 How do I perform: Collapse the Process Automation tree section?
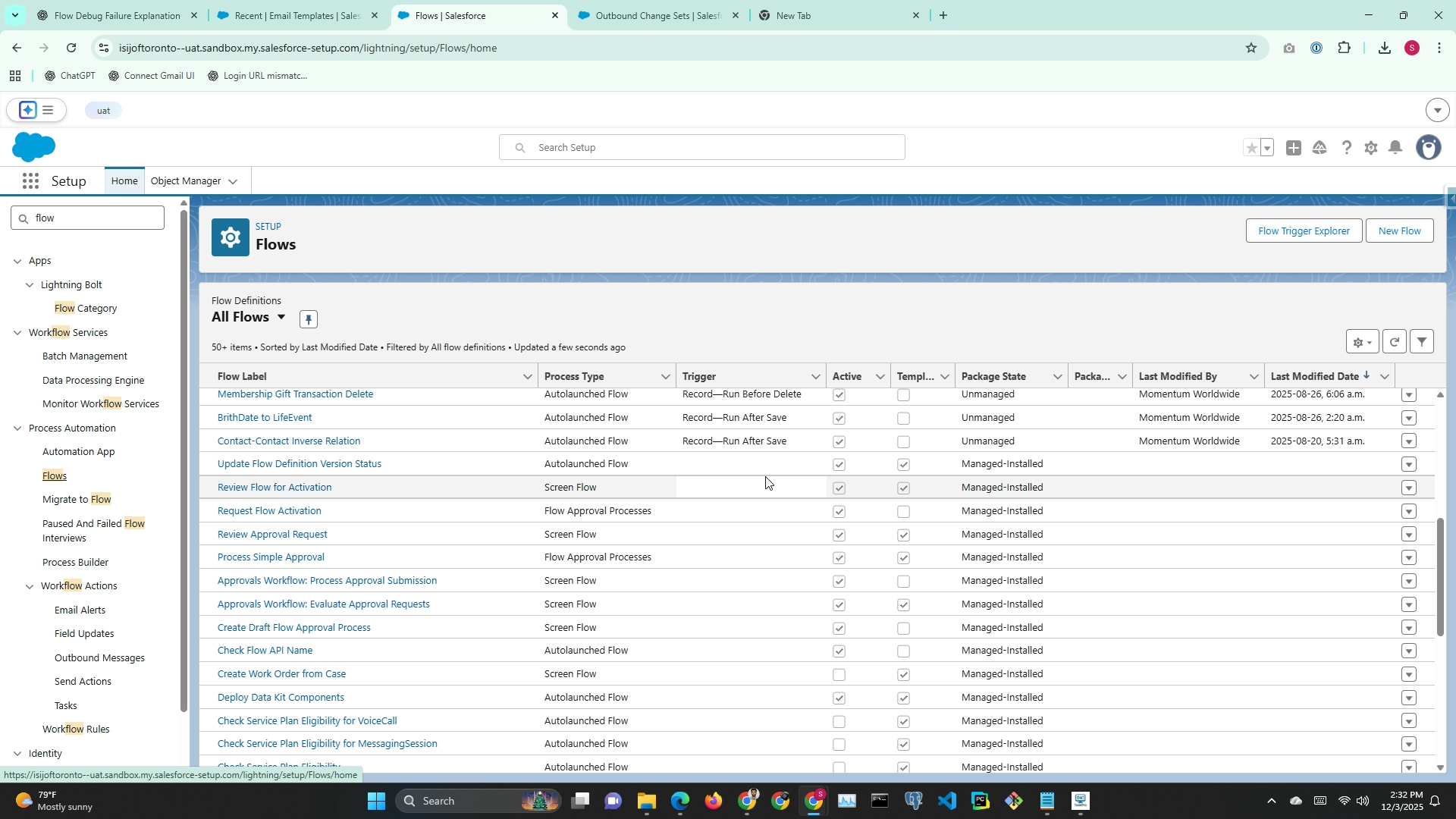click(x=17, y=428)
